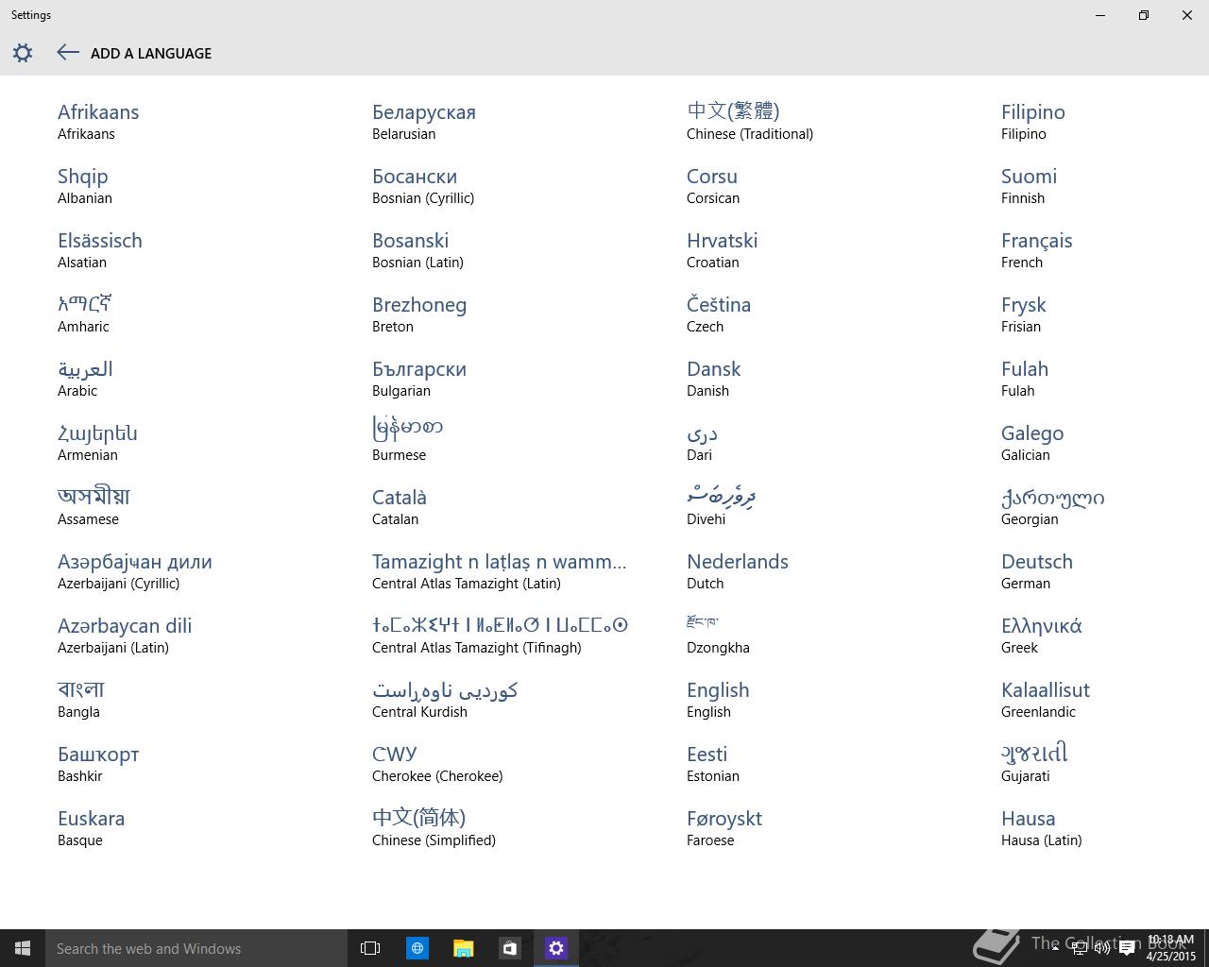This screenshot has width=1209, height=967.
Task: Select Français (French)
Action: (x=1037, y=250)
